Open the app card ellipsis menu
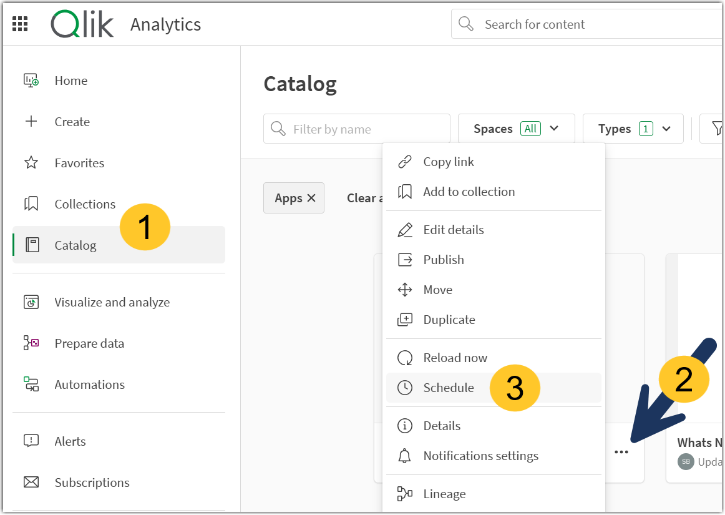The image size is (725, 515). click(621, 451)
